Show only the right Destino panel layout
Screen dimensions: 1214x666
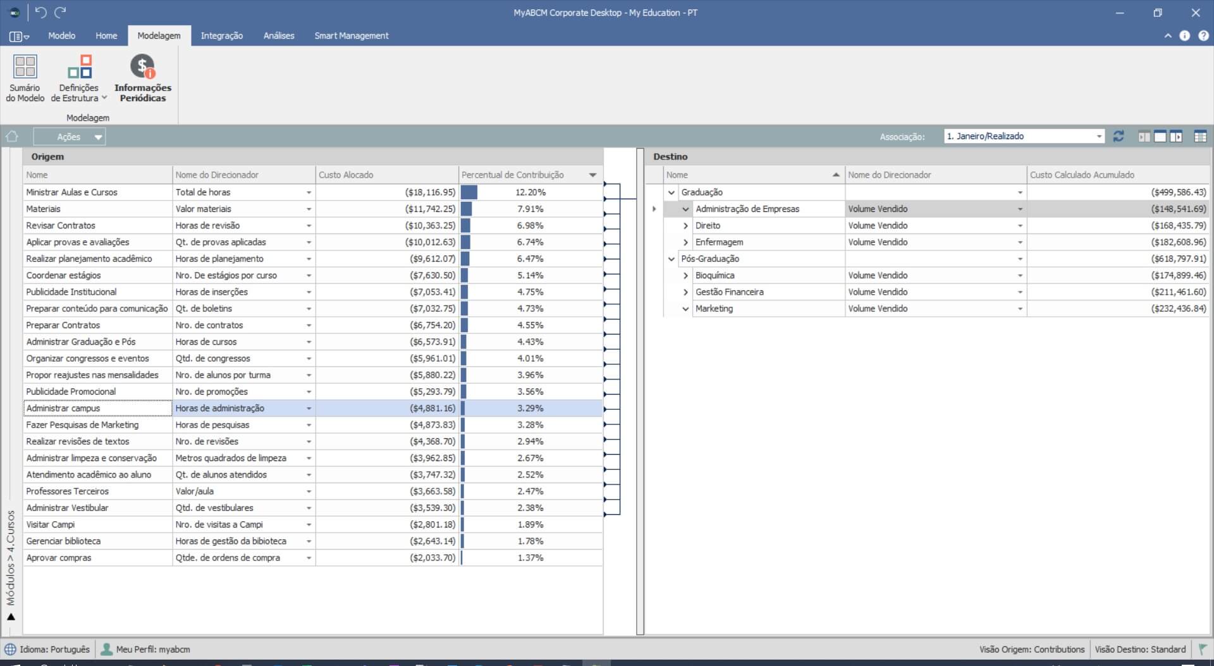(1176, 137)
